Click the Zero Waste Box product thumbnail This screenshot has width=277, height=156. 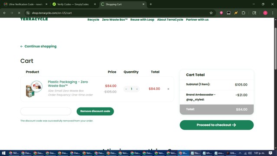click(34, 89)
